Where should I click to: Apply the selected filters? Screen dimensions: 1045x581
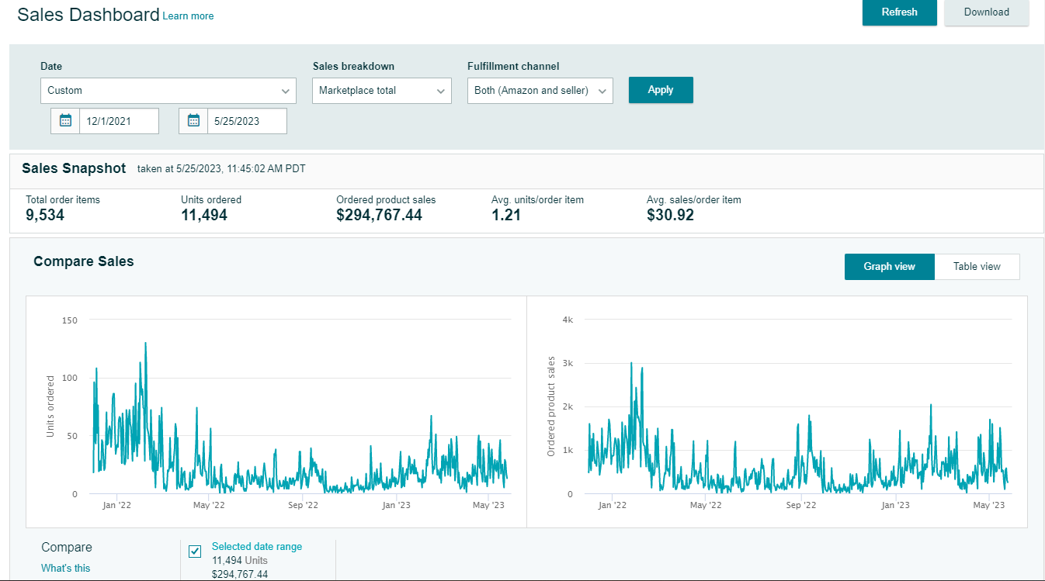coord(660,90)
